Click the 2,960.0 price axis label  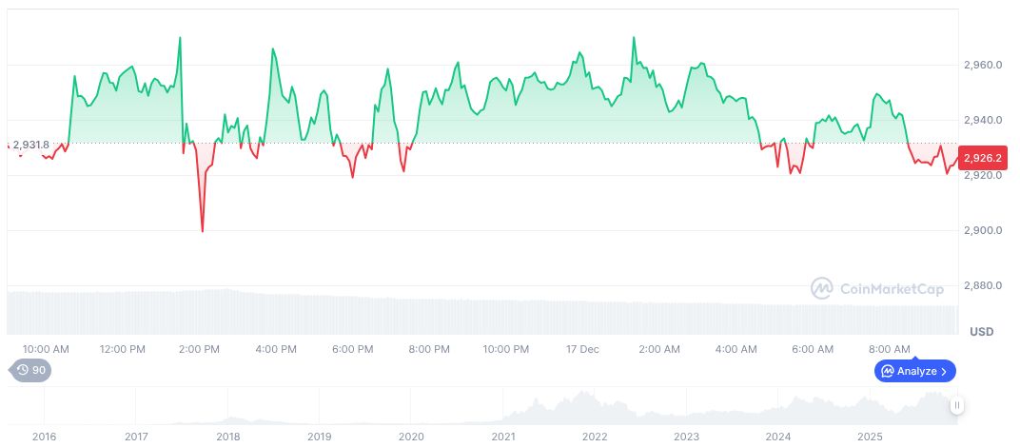983,65
